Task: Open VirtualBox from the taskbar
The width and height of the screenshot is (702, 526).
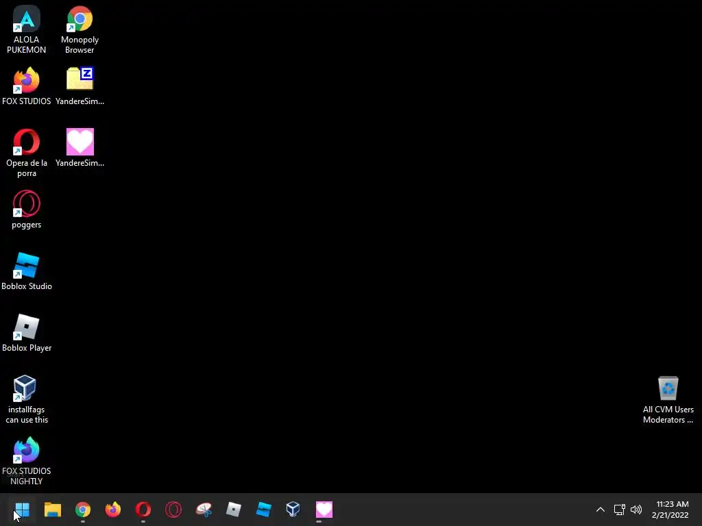Action: click(x=293, y=510)
